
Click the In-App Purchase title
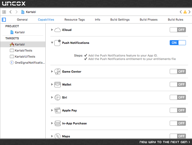point(74,123)
